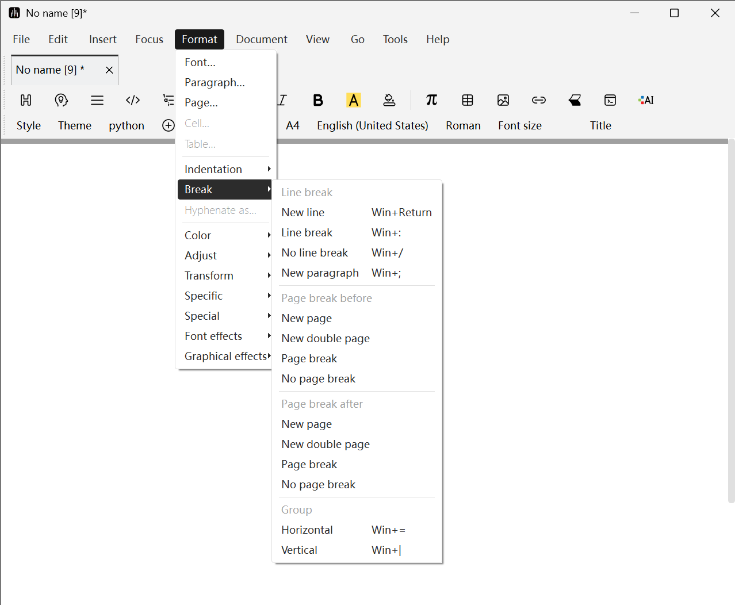This screenshot has height=605, width=735.
Task: Click the yellow highlight A icon
Action: (x=353, y=100)
